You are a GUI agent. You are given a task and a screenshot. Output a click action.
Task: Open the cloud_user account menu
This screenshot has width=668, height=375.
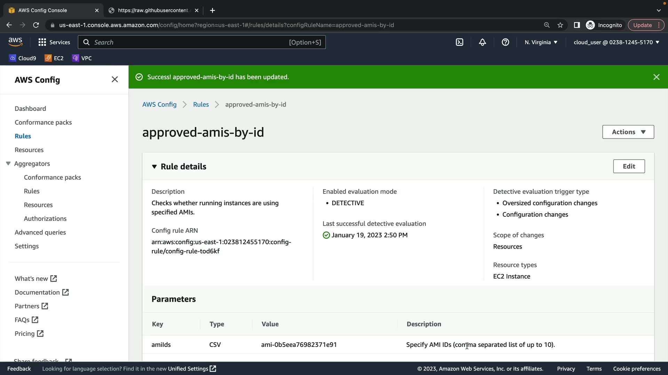[616, 42]
